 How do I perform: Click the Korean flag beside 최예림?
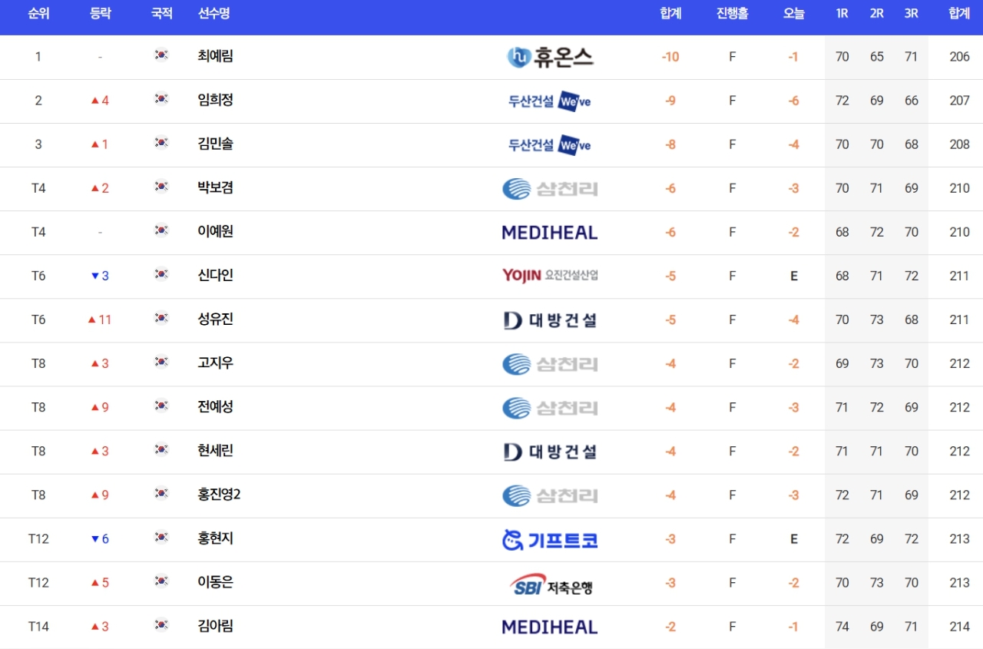coord(161,55)
